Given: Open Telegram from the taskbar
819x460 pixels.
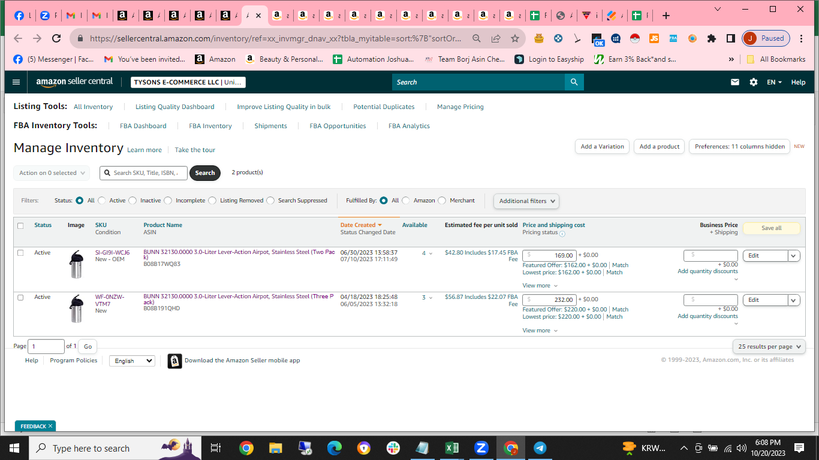Looking at the screenshot, I should [540, 448].
